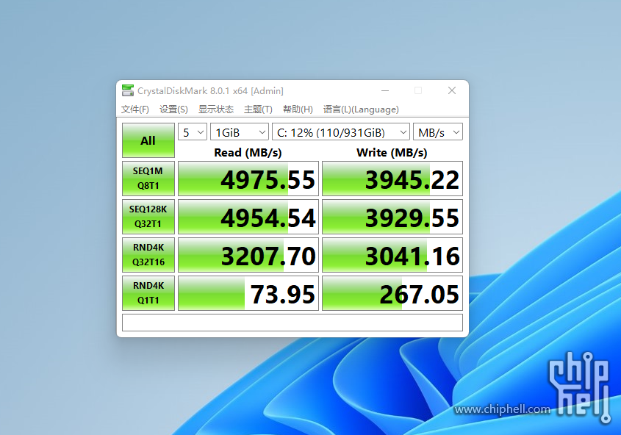Click the Write (MB/s) column header
621x435 pixels.
[x=392, y=152]
